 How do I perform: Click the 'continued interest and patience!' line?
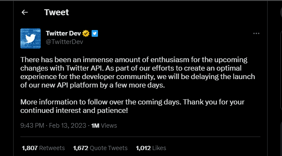tap(74, 110)
